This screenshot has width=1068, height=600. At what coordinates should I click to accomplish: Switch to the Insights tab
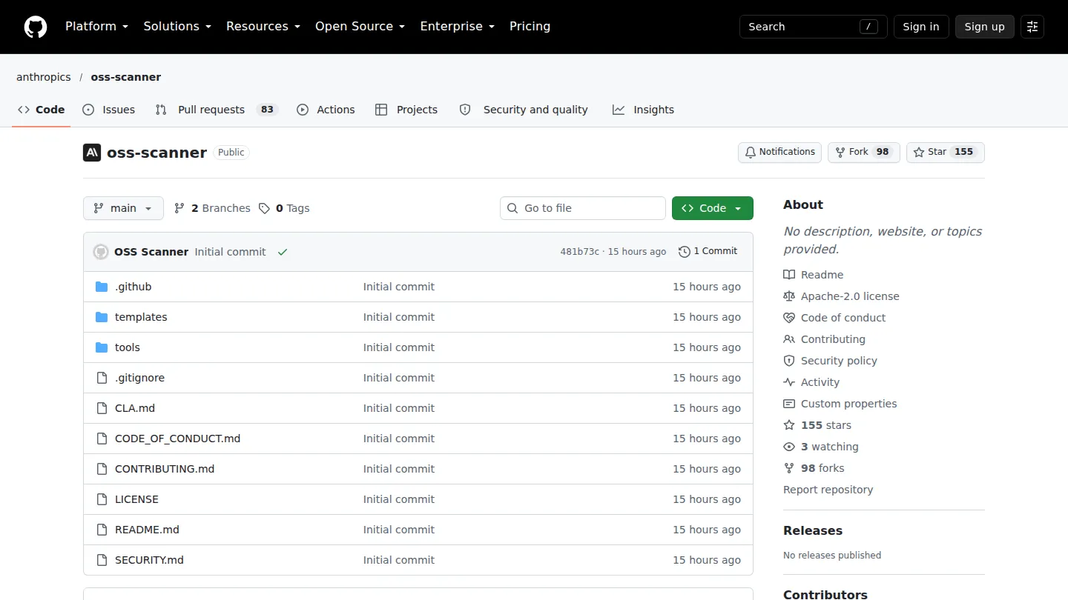tap(643, 110)
